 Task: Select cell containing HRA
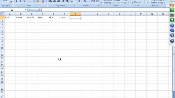[x=54, y=17]
